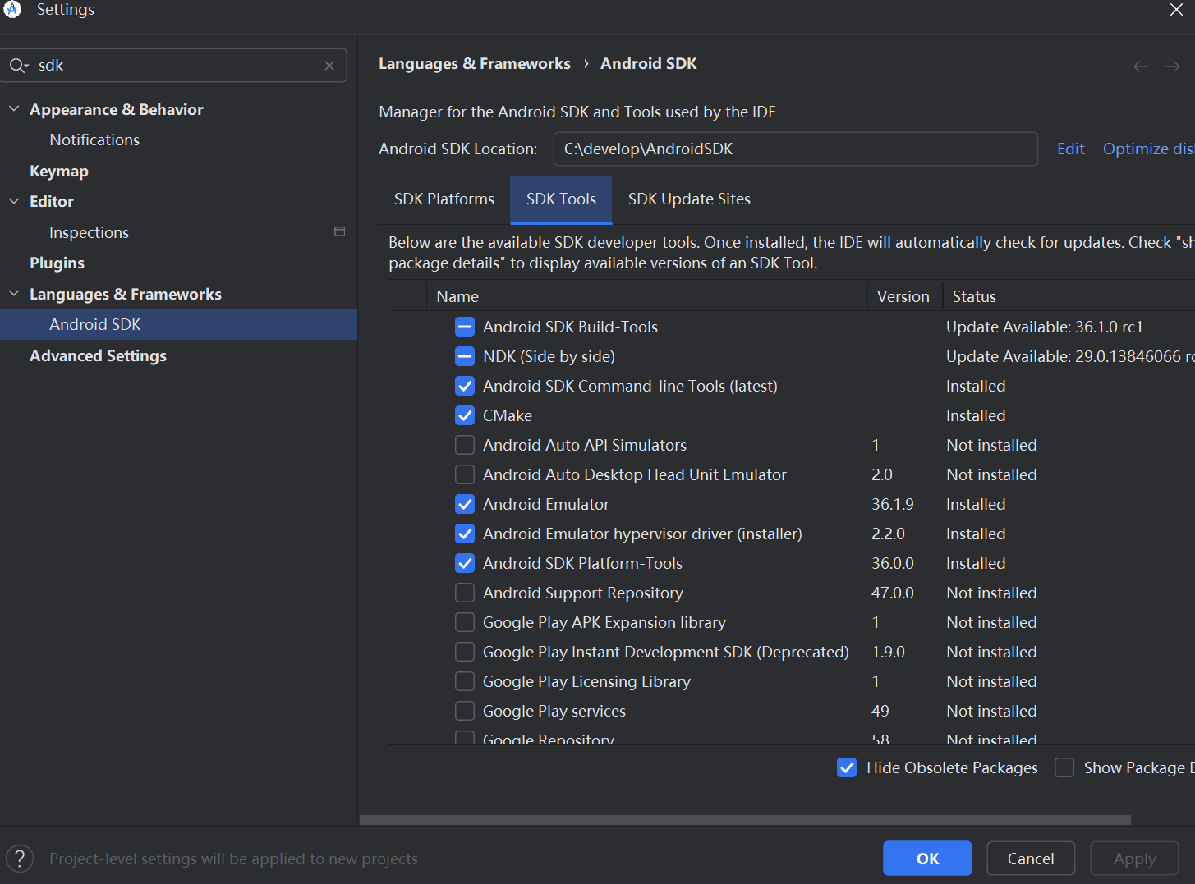Image resolution: width=1195 pixels, height=884 pixels.
Task: Click 'Update Available: 36.1.0 rc1' status
Action: click(1044, 327)
